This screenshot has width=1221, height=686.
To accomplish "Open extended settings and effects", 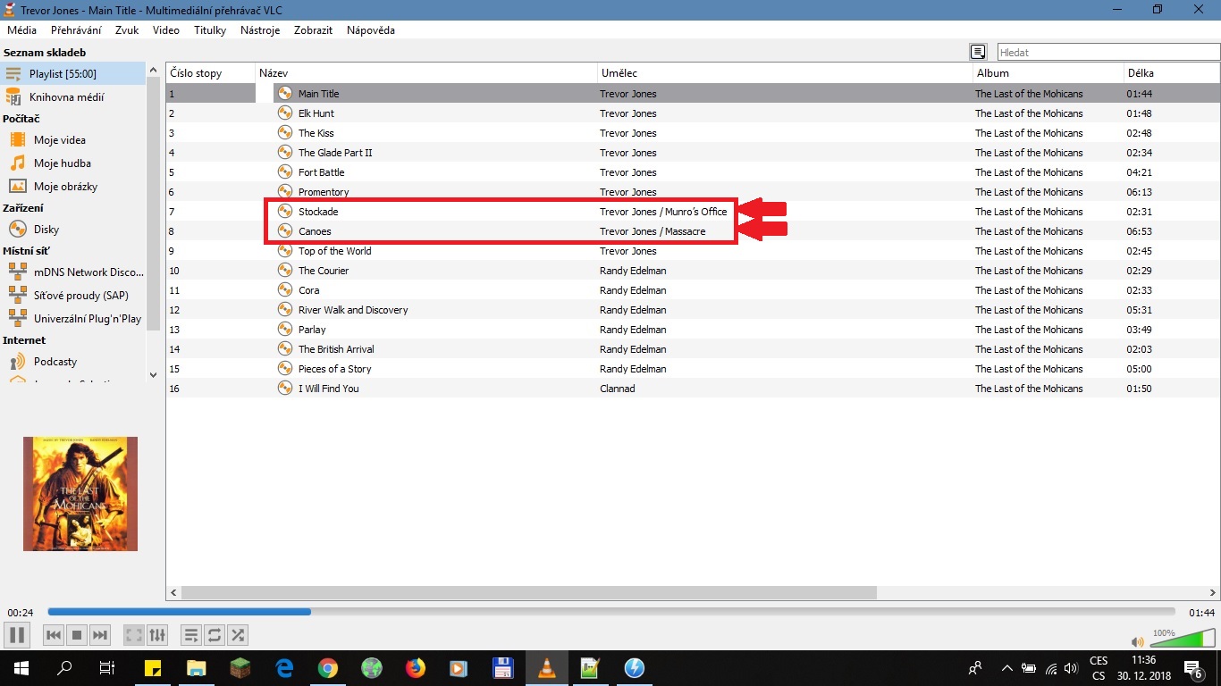I will [157, 635].
